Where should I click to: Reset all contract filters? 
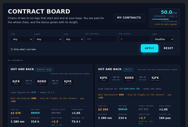[168, 48]
